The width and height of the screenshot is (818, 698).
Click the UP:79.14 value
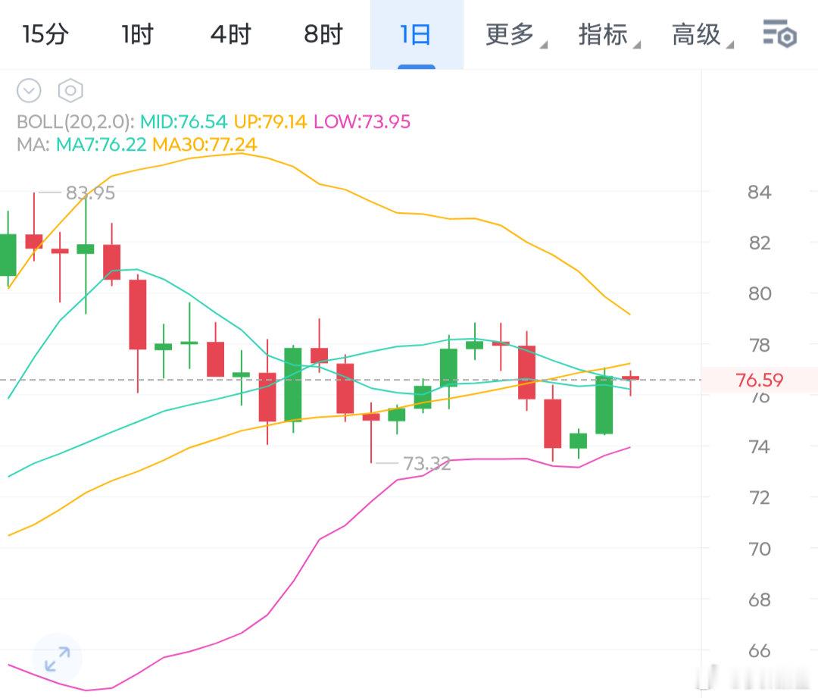pyautogui.click(x=270, y=122)
